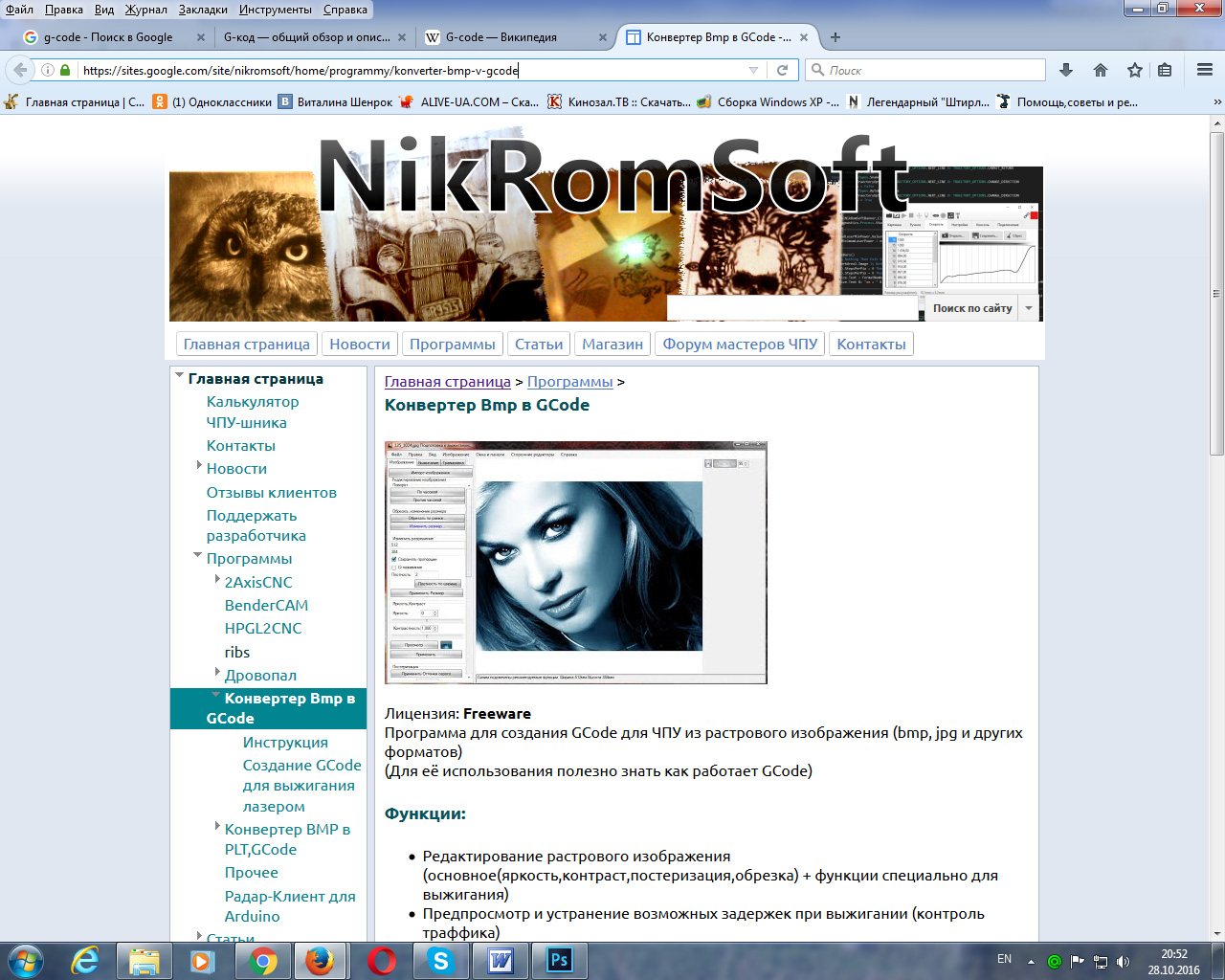Click the browser search field 'Поиск'

click(x=925, y=70)
